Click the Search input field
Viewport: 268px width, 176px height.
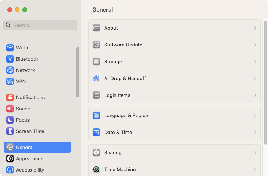point(40,25)
